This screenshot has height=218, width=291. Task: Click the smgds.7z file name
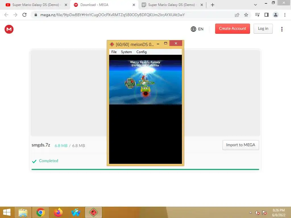pos(41,145)
